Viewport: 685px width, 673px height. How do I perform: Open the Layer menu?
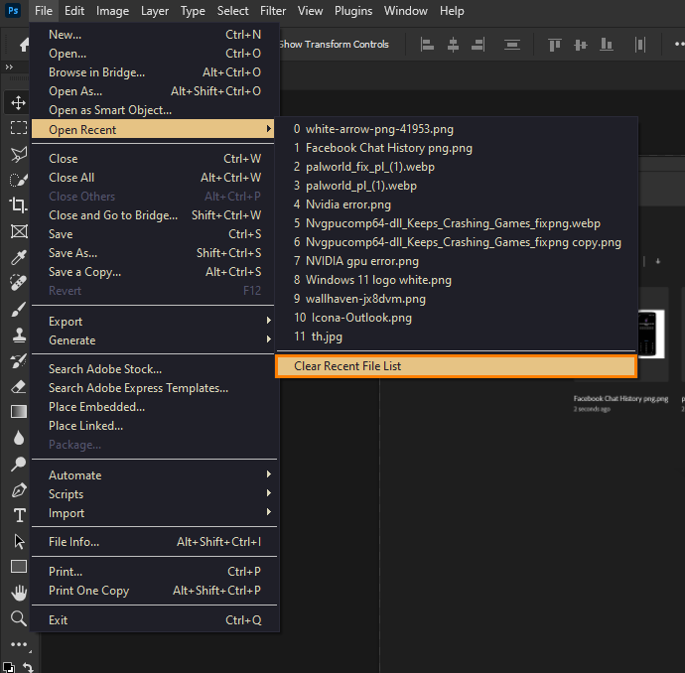pos(155,11)
